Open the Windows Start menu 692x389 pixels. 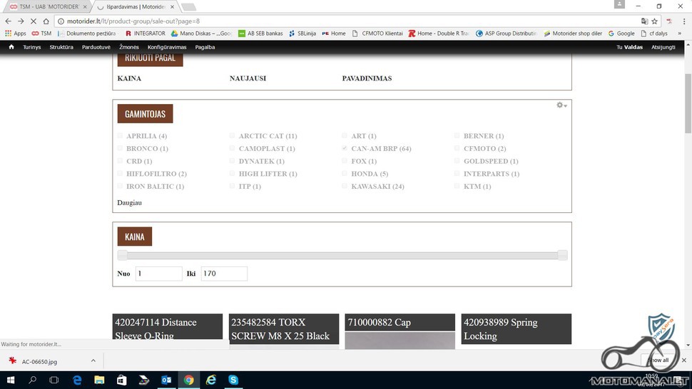click(11, 380)
